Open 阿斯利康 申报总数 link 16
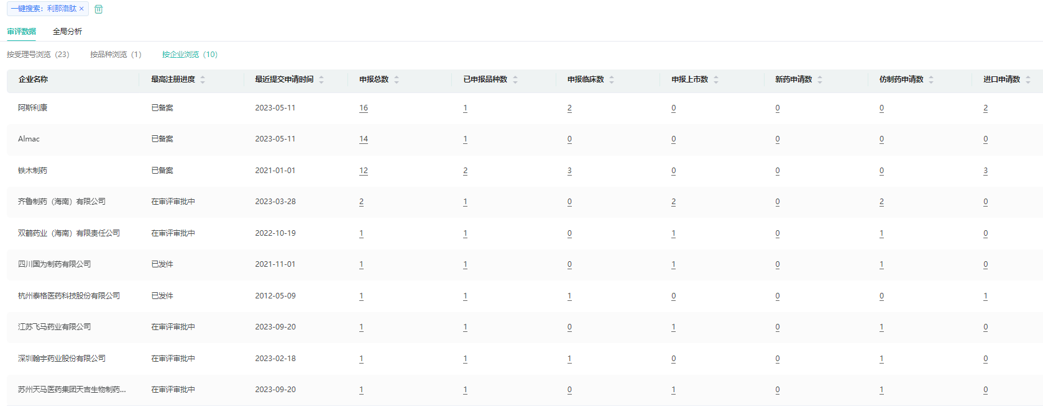Image resolution: width=1043 pixels, height=407 pixels. (364, 108)
